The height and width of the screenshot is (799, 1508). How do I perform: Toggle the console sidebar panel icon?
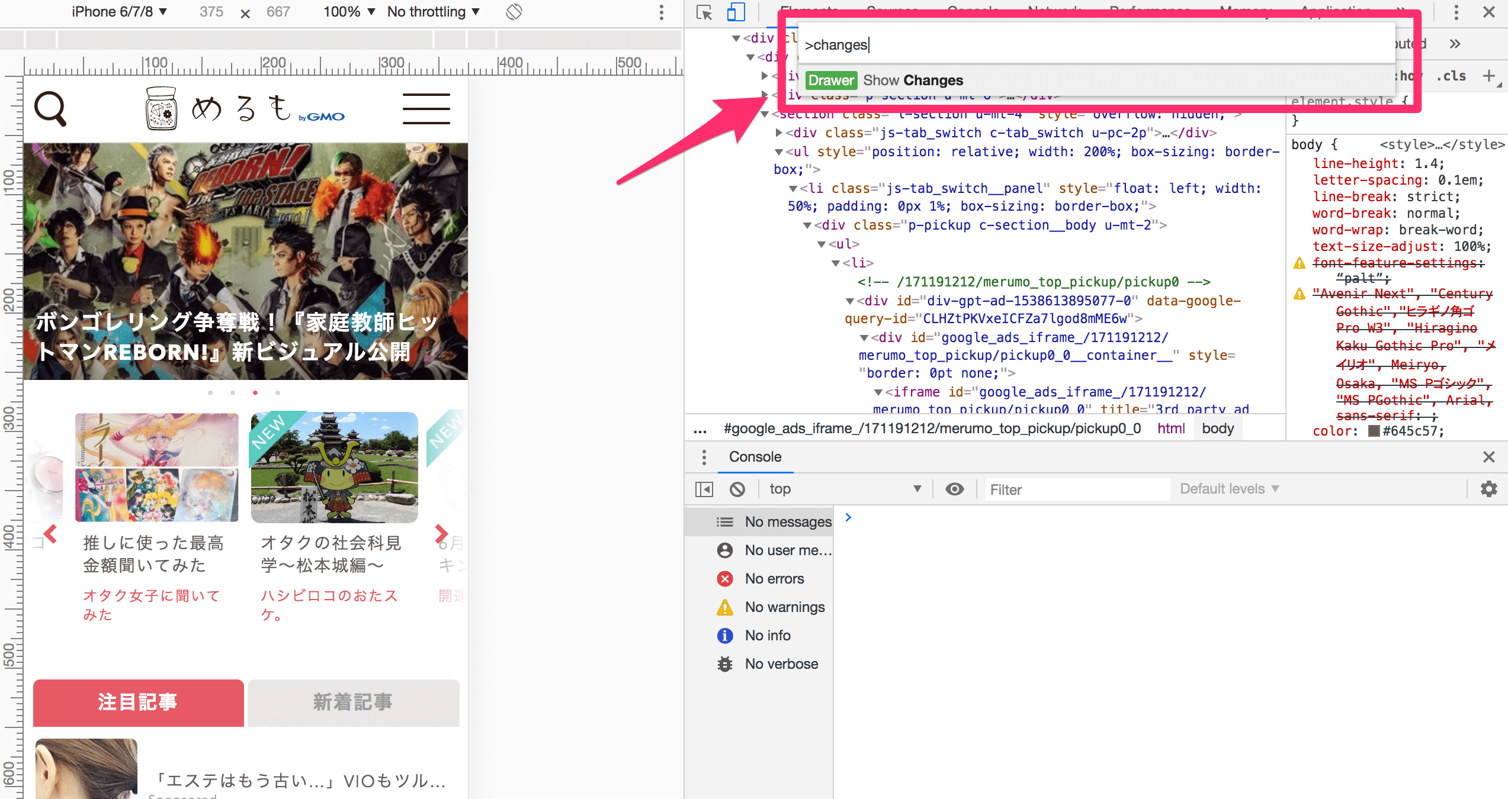[704, 489]
